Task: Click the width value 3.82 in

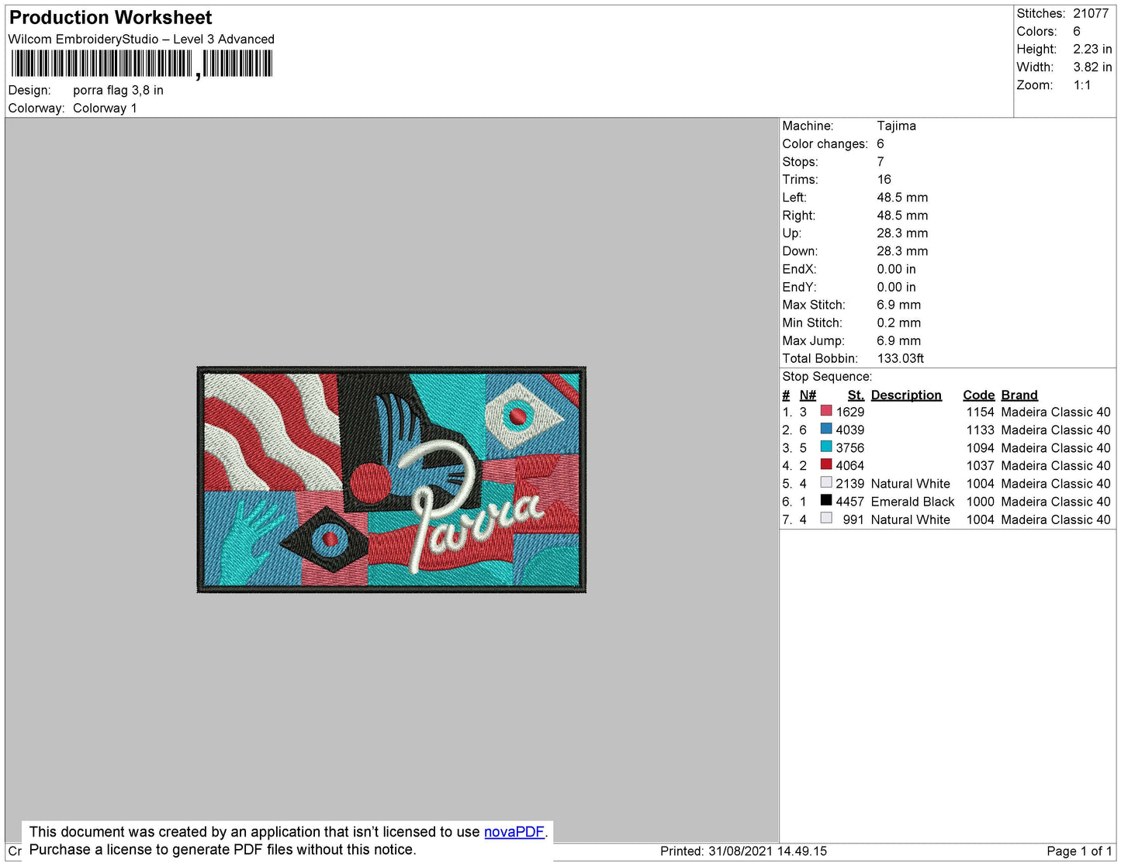Action: [x=1092, y=67]
